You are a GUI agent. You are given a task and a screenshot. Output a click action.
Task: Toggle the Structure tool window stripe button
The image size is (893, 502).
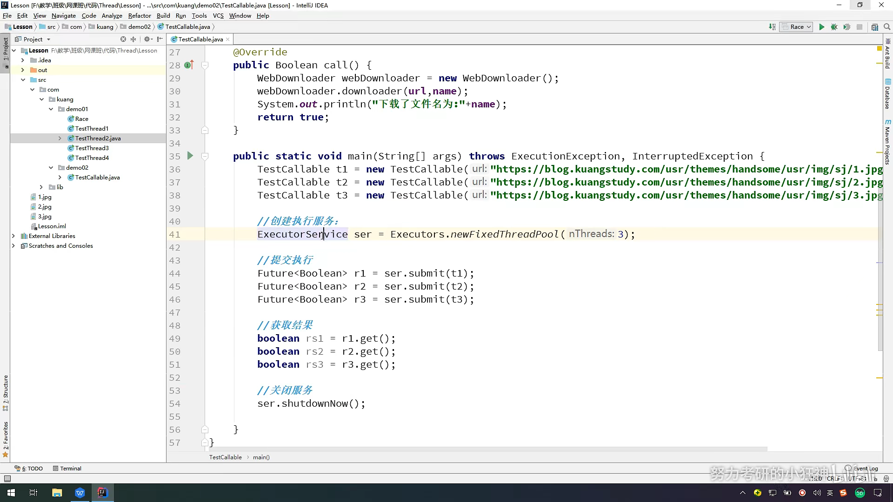coord(6,393)
